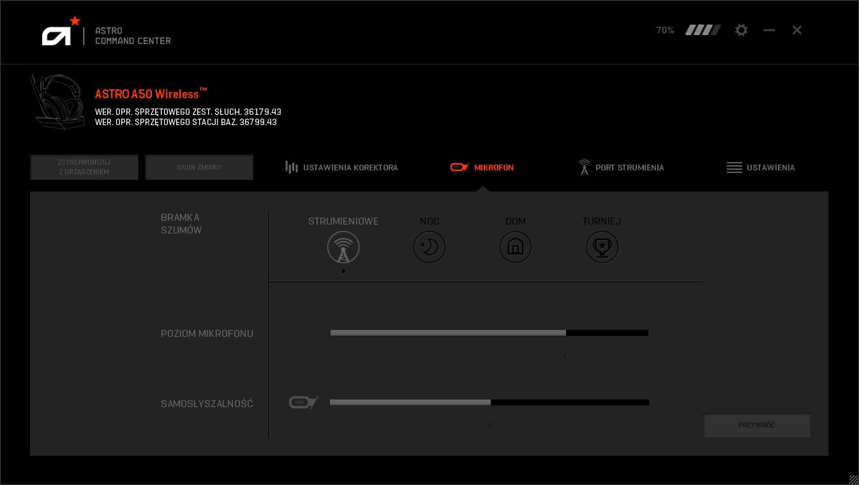Select the Turniej noise gate preset
859x485 pixels.
coord(602,247)
